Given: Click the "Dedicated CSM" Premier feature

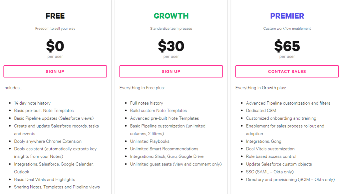Looking at the screenshot, I should click(261, 111).
